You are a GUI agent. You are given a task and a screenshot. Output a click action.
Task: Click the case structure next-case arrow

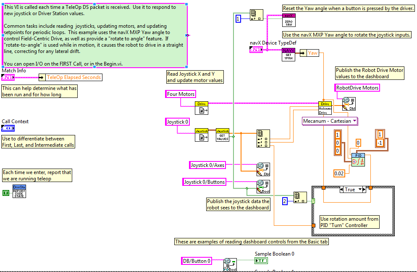363,190
